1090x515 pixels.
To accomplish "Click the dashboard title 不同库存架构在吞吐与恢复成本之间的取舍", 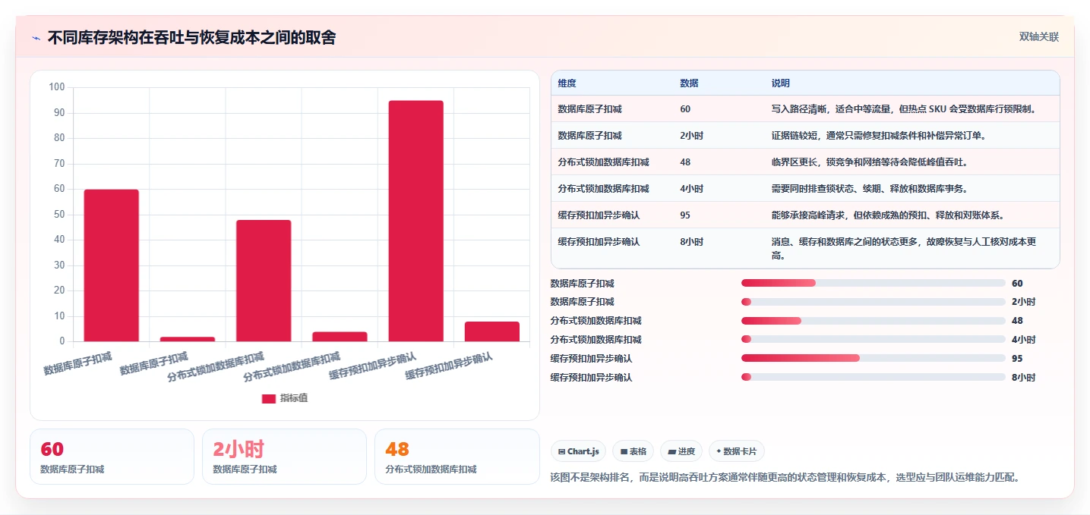I will click(191, 37).
